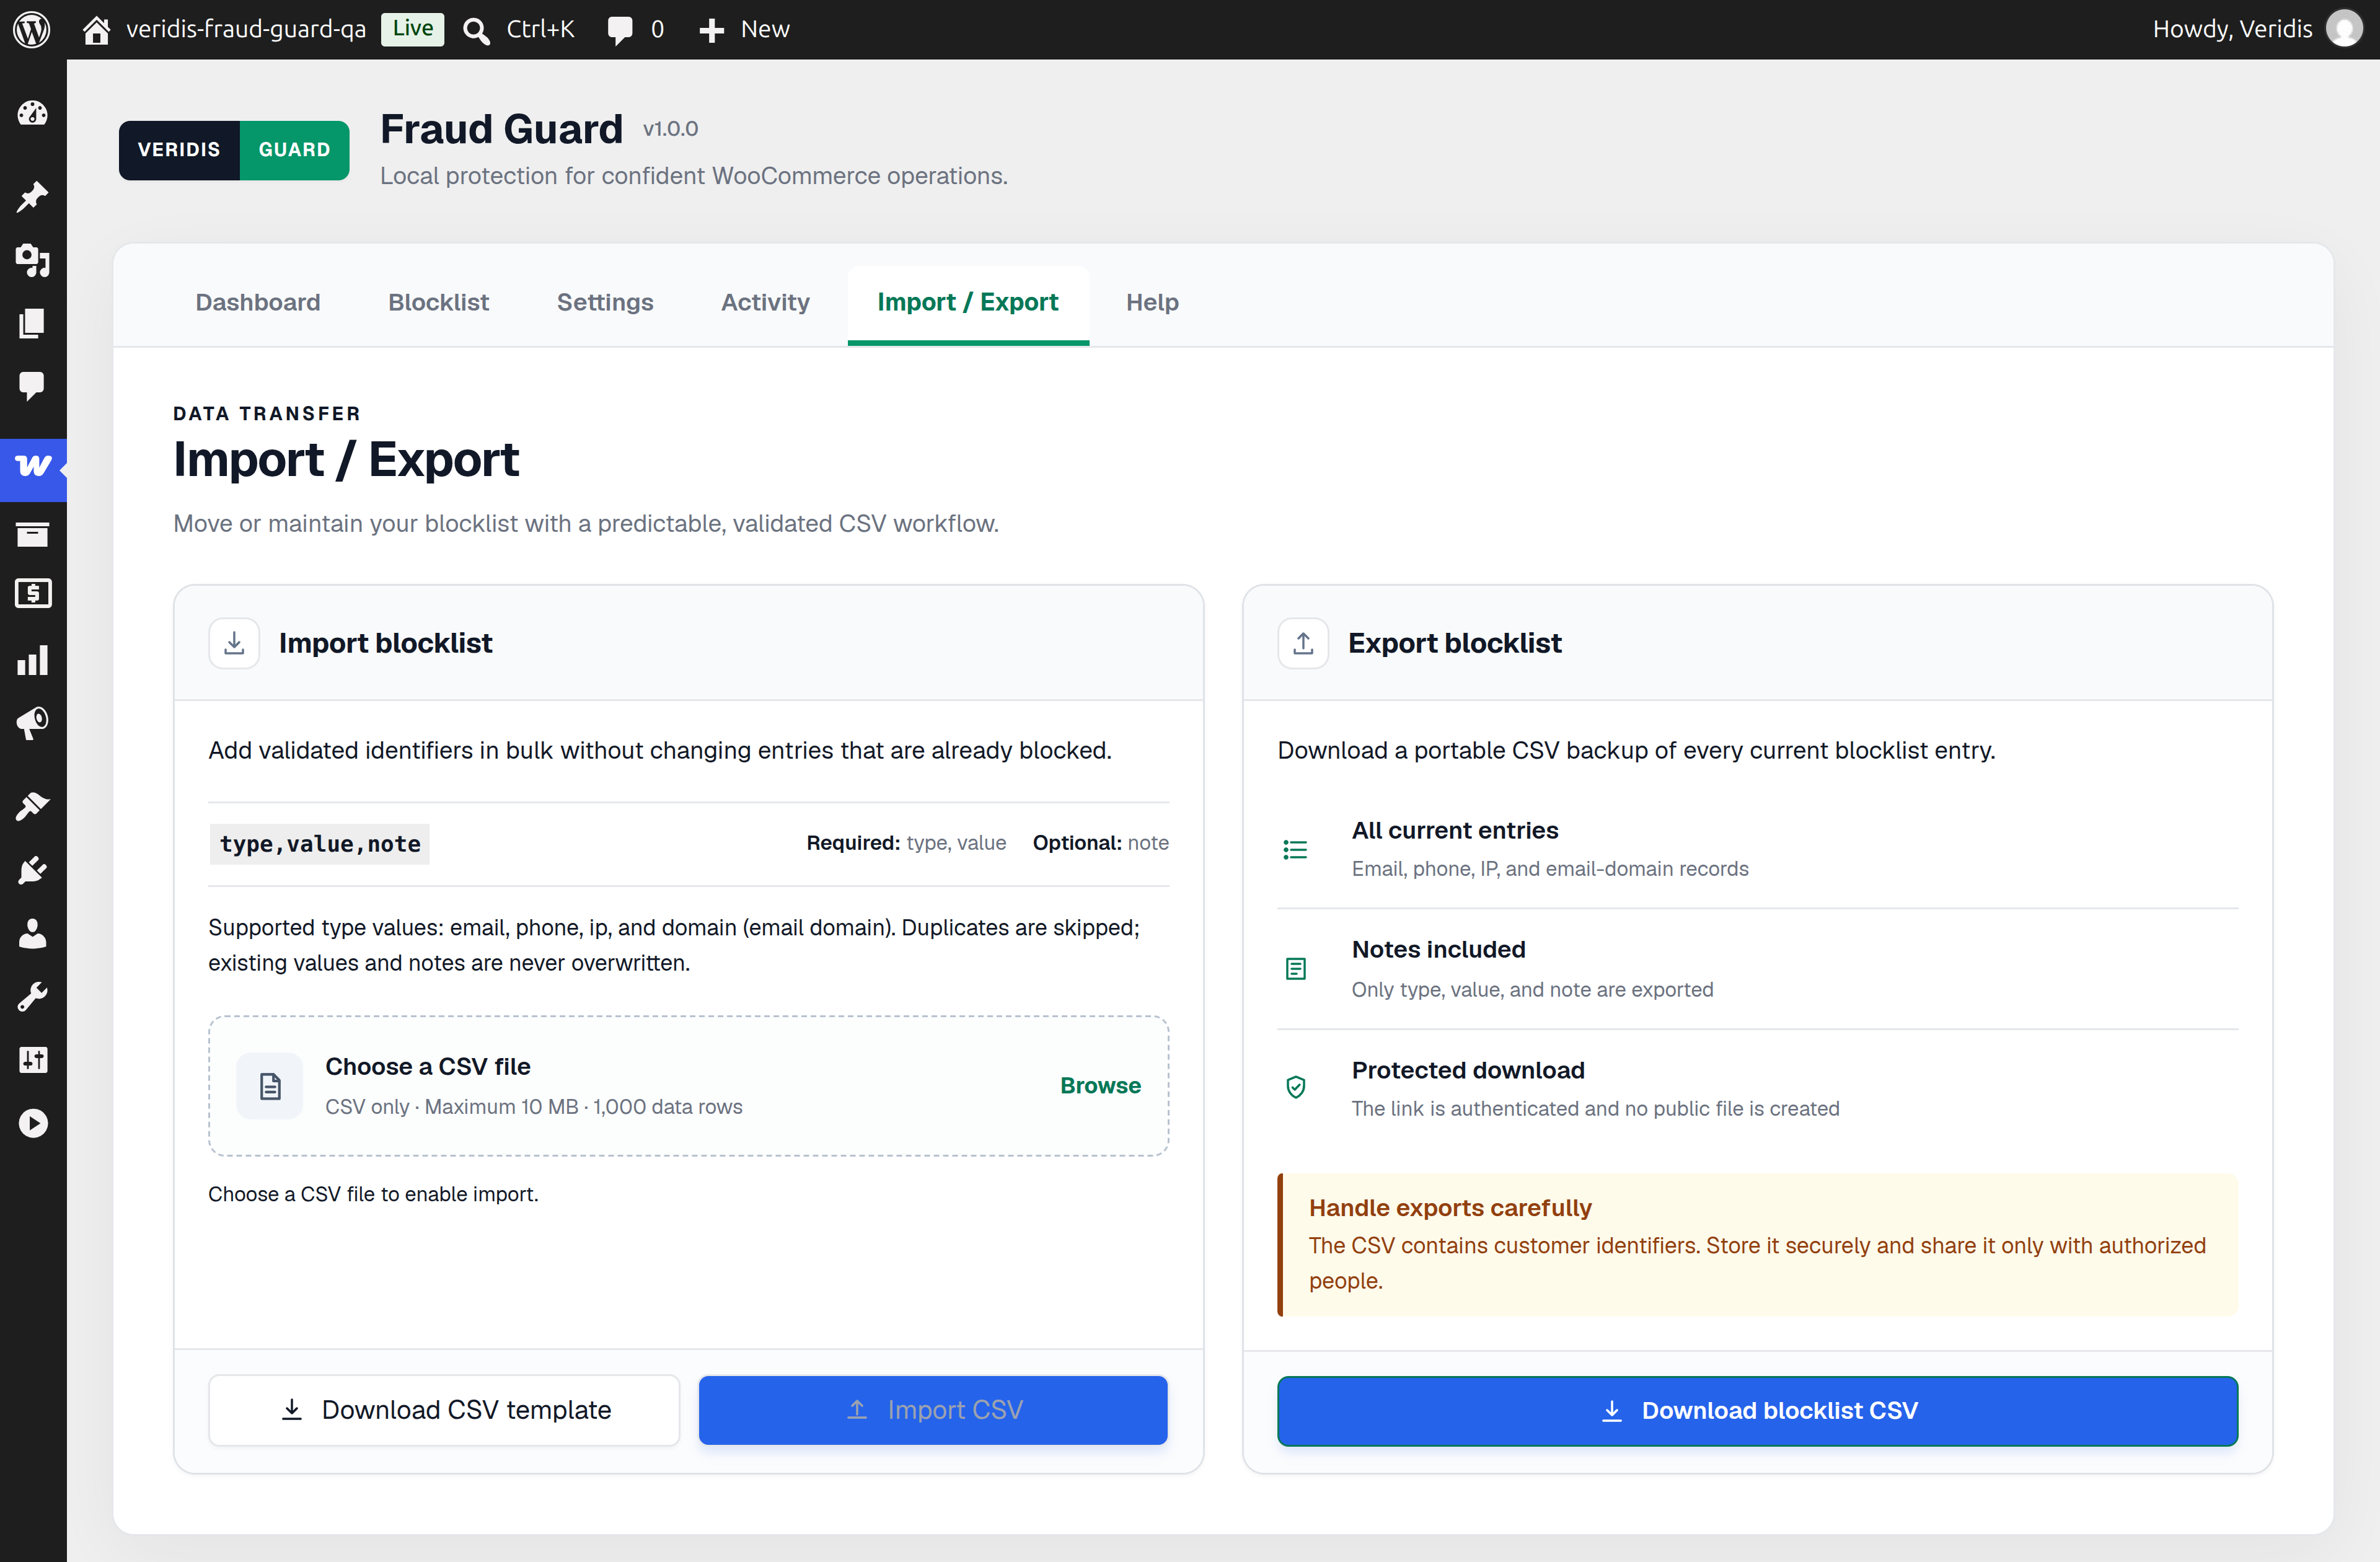Click the New plus item in the admin bar
The height and width of the screenshot is (1562, 2380).
pyautogui.click(x=745, y=29)
